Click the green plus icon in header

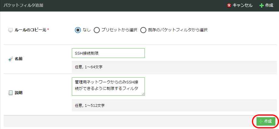pyautogui.click(x=261, y=5)
